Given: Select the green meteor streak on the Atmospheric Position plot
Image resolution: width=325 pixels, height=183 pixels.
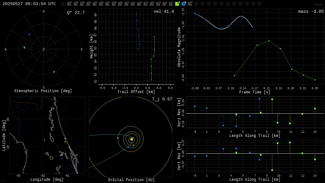Looking at the screenshot, I should 24,47.
